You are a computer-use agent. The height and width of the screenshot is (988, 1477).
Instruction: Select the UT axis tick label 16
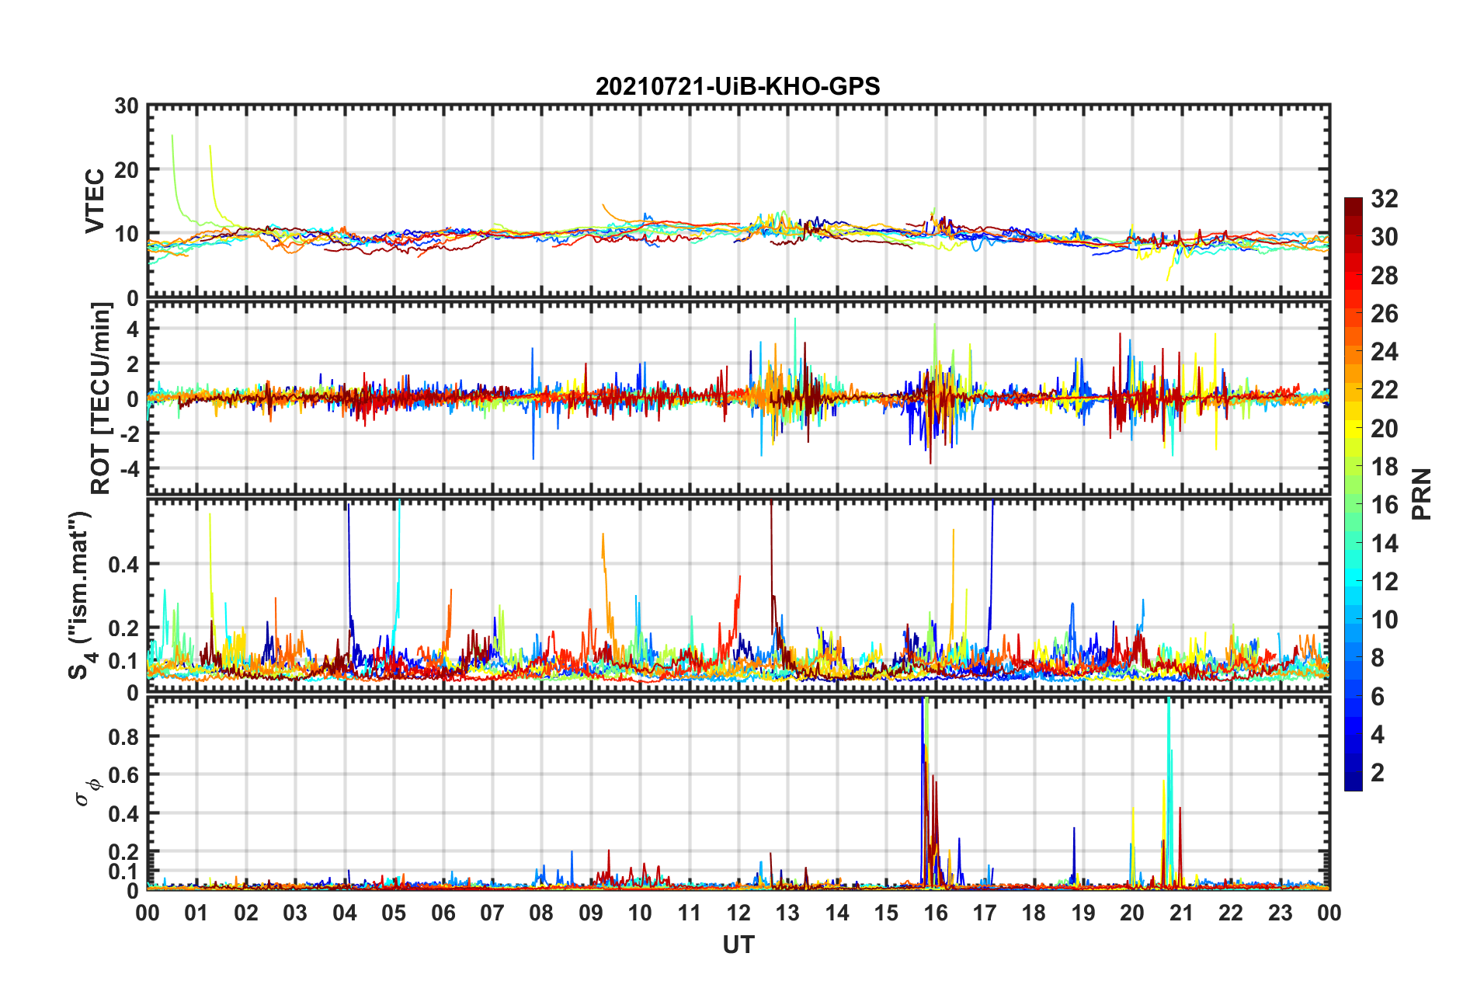click(936, 913)
